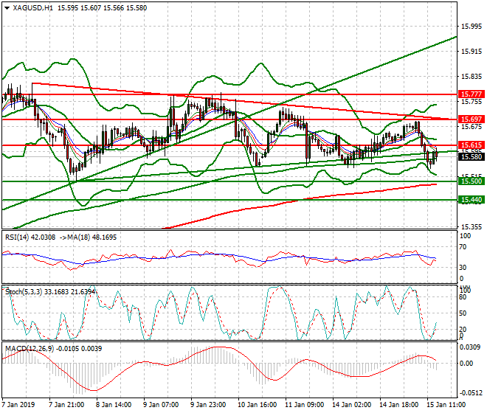Click the RSI scale value 30
The image size is (487, 413).
point(463,268)
